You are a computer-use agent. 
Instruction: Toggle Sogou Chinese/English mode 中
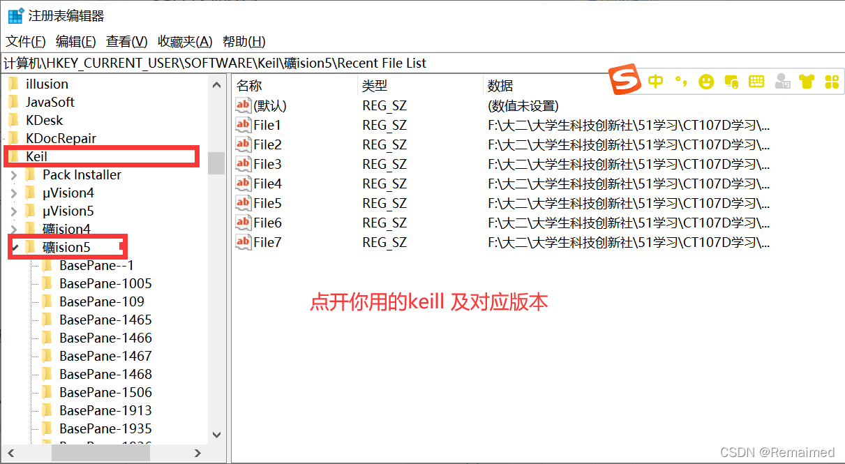pyautogui.click(x=656, y=81)
